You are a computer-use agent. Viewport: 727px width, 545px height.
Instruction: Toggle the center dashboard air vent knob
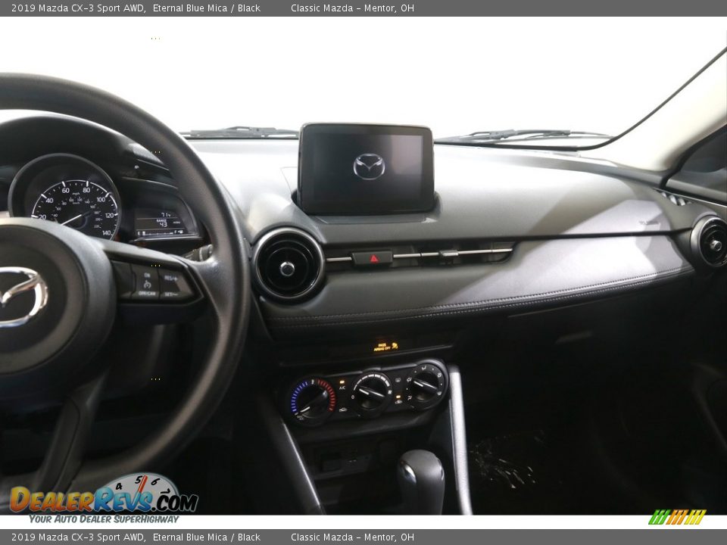[x=288, y=269]
